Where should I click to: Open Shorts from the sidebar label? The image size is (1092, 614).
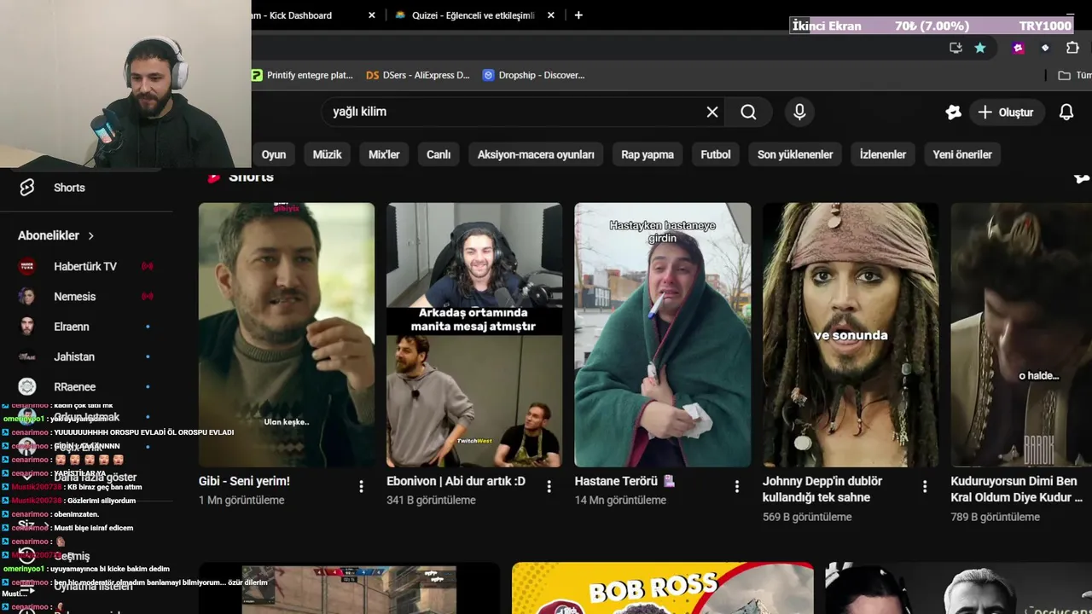coord(69,188)
